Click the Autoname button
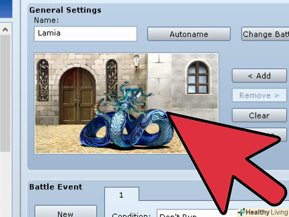The image size is (289, 217). [x=189, y=34]
